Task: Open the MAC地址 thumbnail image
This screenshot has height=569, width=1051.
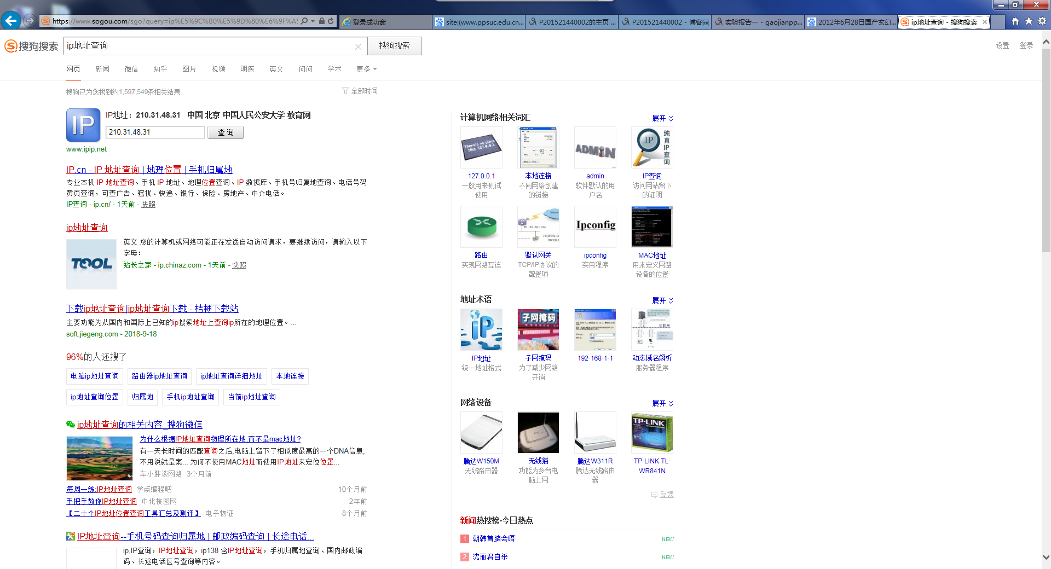Action: pyautogui.click(x=652, y=227)
